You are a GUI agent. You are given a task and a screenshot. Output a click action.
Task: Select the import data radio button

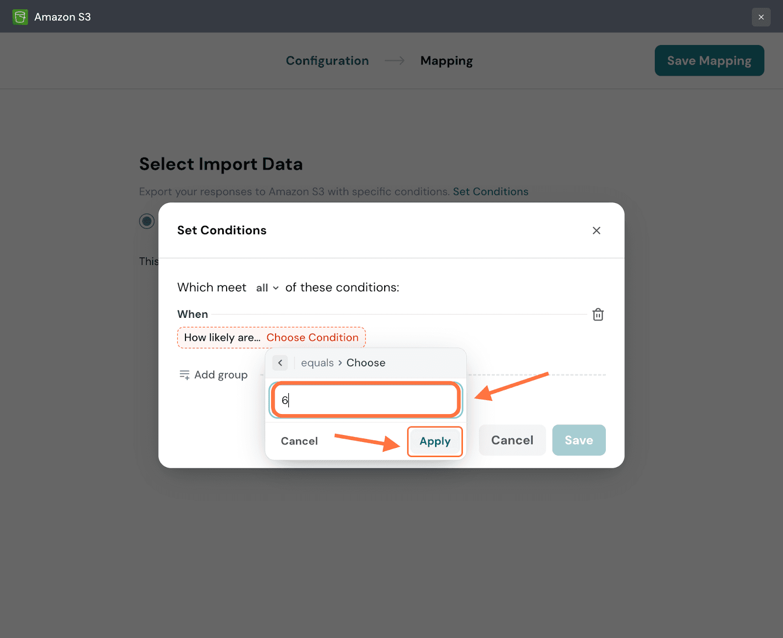click(x=147, y=221)
